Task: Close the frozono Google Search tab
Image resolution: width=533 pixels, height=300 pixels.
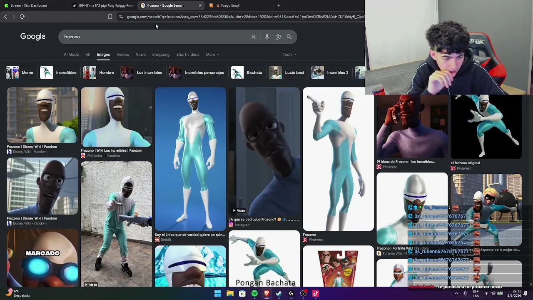Action: tap(200, 5)
